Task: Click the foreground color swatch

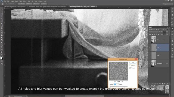Action: point(1,58)
